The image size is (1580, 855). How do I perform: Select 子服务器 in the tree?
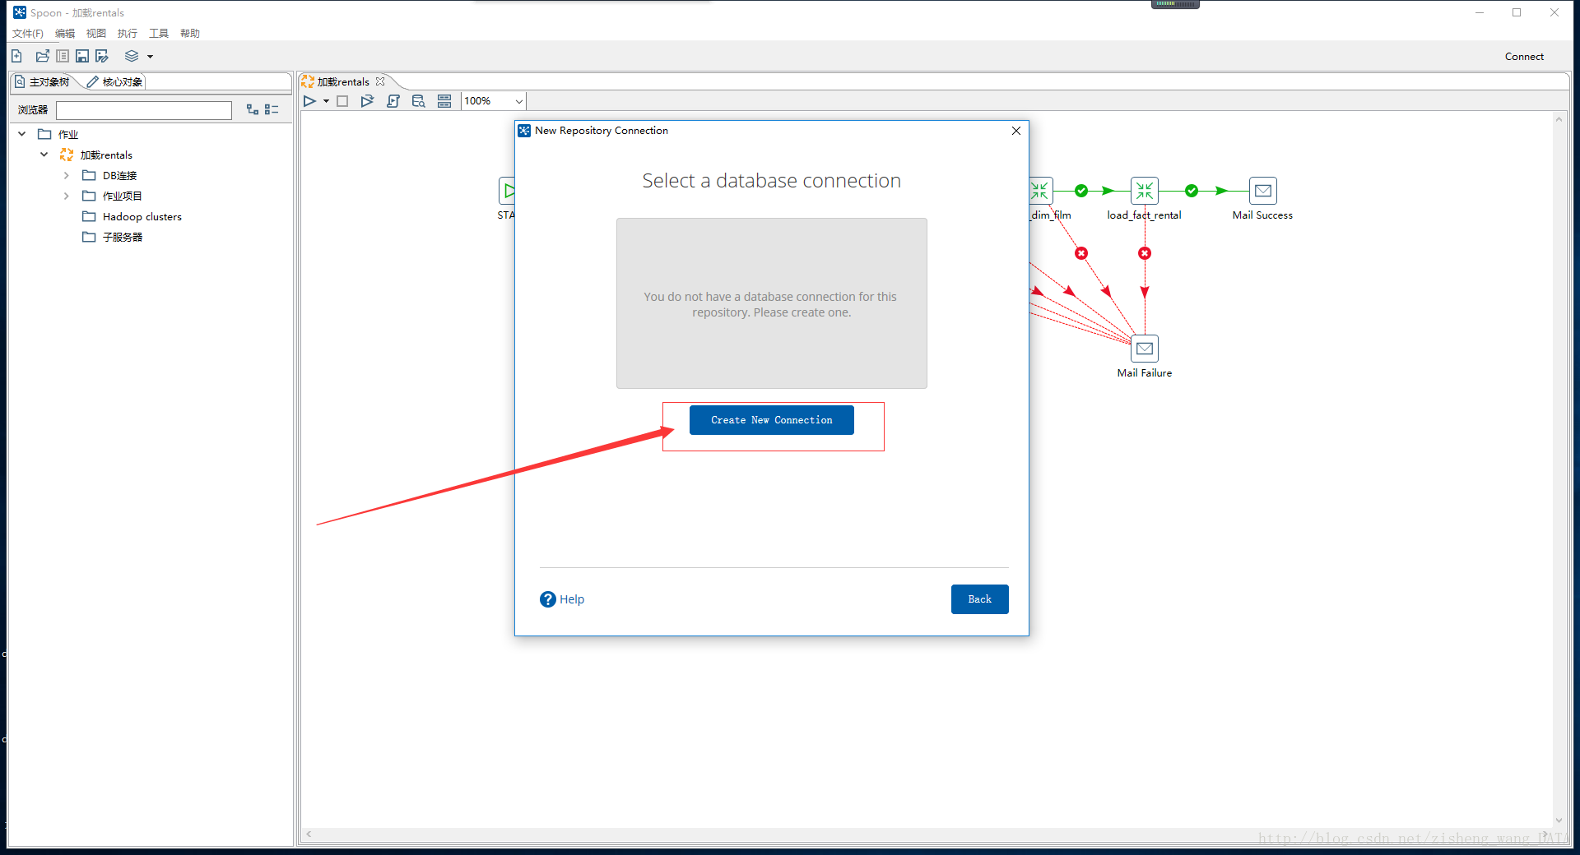pyautogui.click(x=122, y=237)
